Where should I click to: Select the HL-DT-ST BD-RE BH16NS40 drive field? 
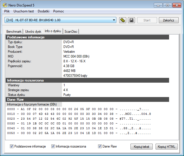[x=60, y=20]
